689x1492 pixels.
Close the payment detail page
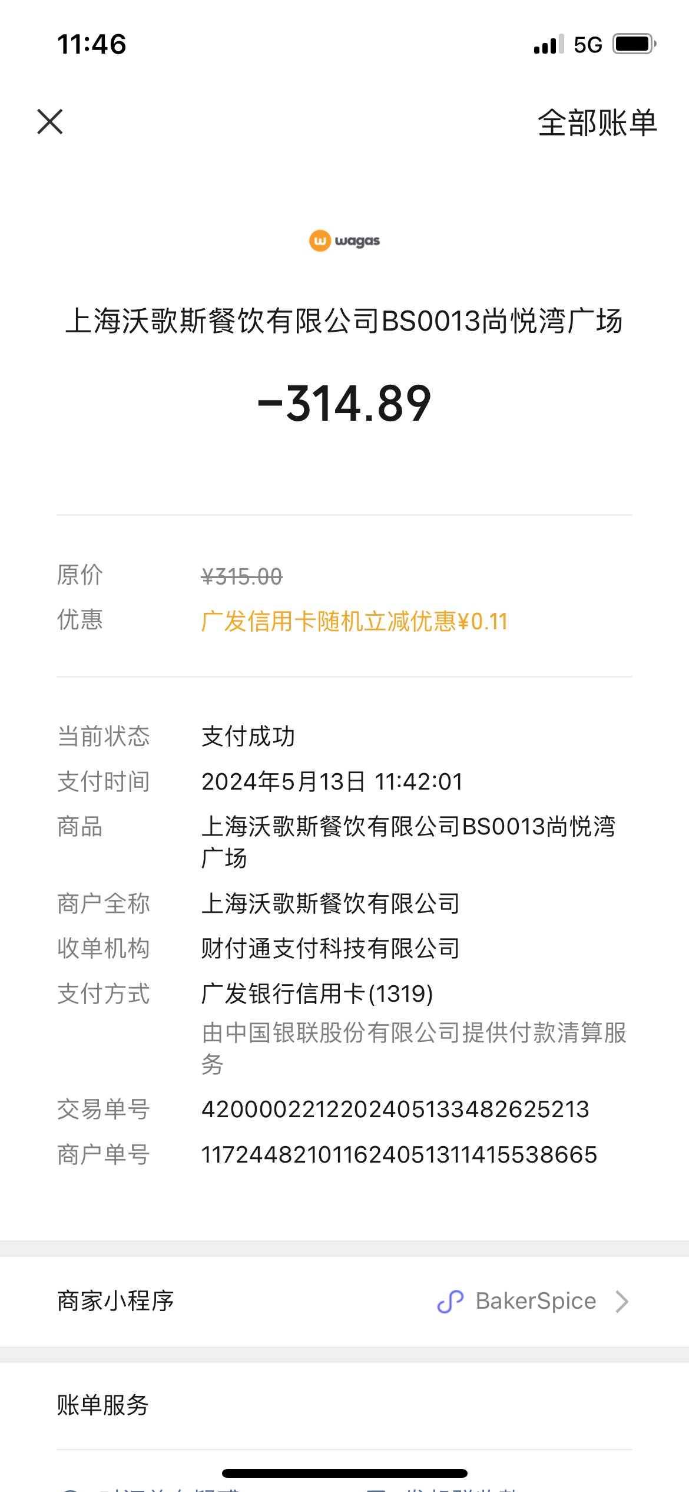tap(50, 122)
